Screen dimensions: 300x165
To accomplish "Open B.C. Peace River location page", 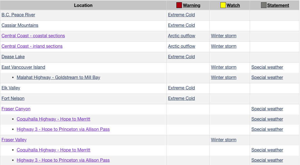I will click(18, 15).
